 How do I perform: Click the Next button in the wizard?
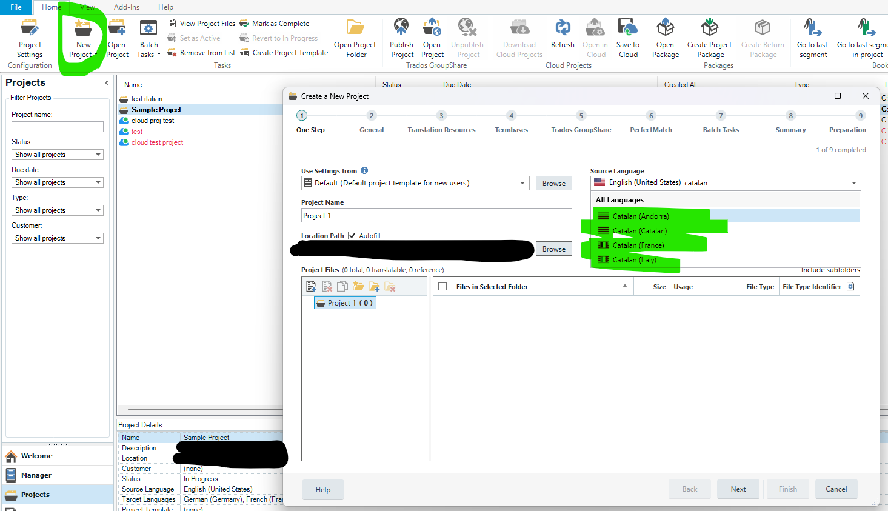click(x=738, y=489)
